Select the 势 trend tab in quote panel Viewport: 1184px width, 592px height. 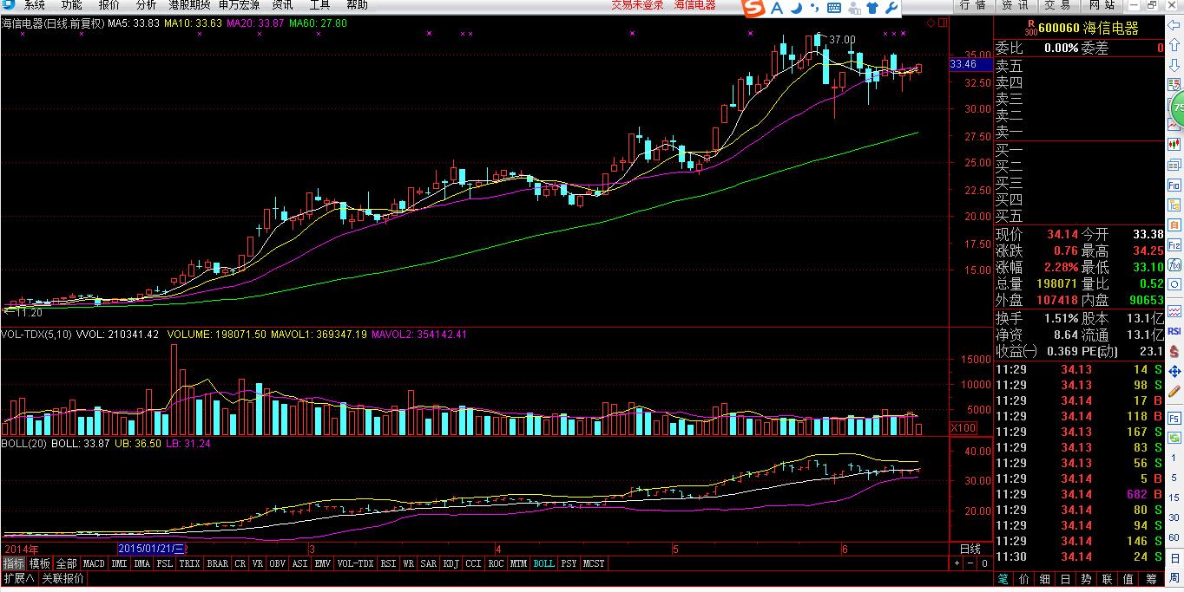tap(1088, 578)
